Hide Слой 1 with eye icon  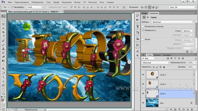click(143, 93)
